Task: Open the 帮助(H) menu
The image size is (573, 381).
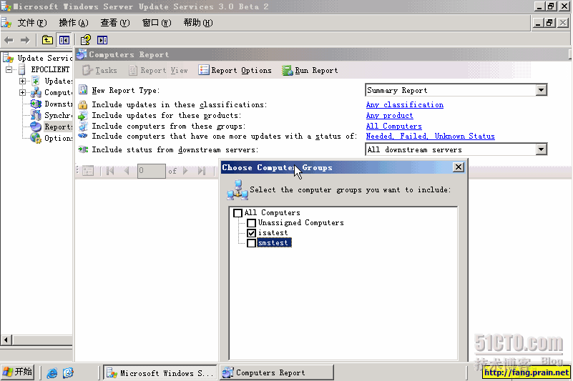Action: (x=198, y=23)
